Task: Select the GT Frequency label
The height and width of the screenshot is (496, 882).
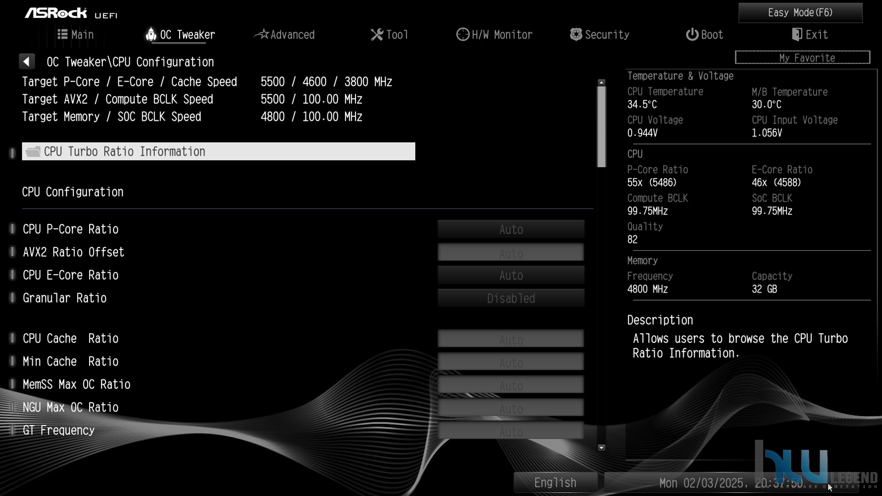Action: pyautogui.click(x=59, y=430)
